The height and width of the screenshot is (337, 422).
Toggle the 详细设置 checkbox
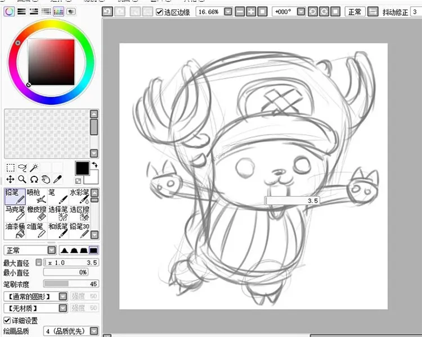coord(7,320)
